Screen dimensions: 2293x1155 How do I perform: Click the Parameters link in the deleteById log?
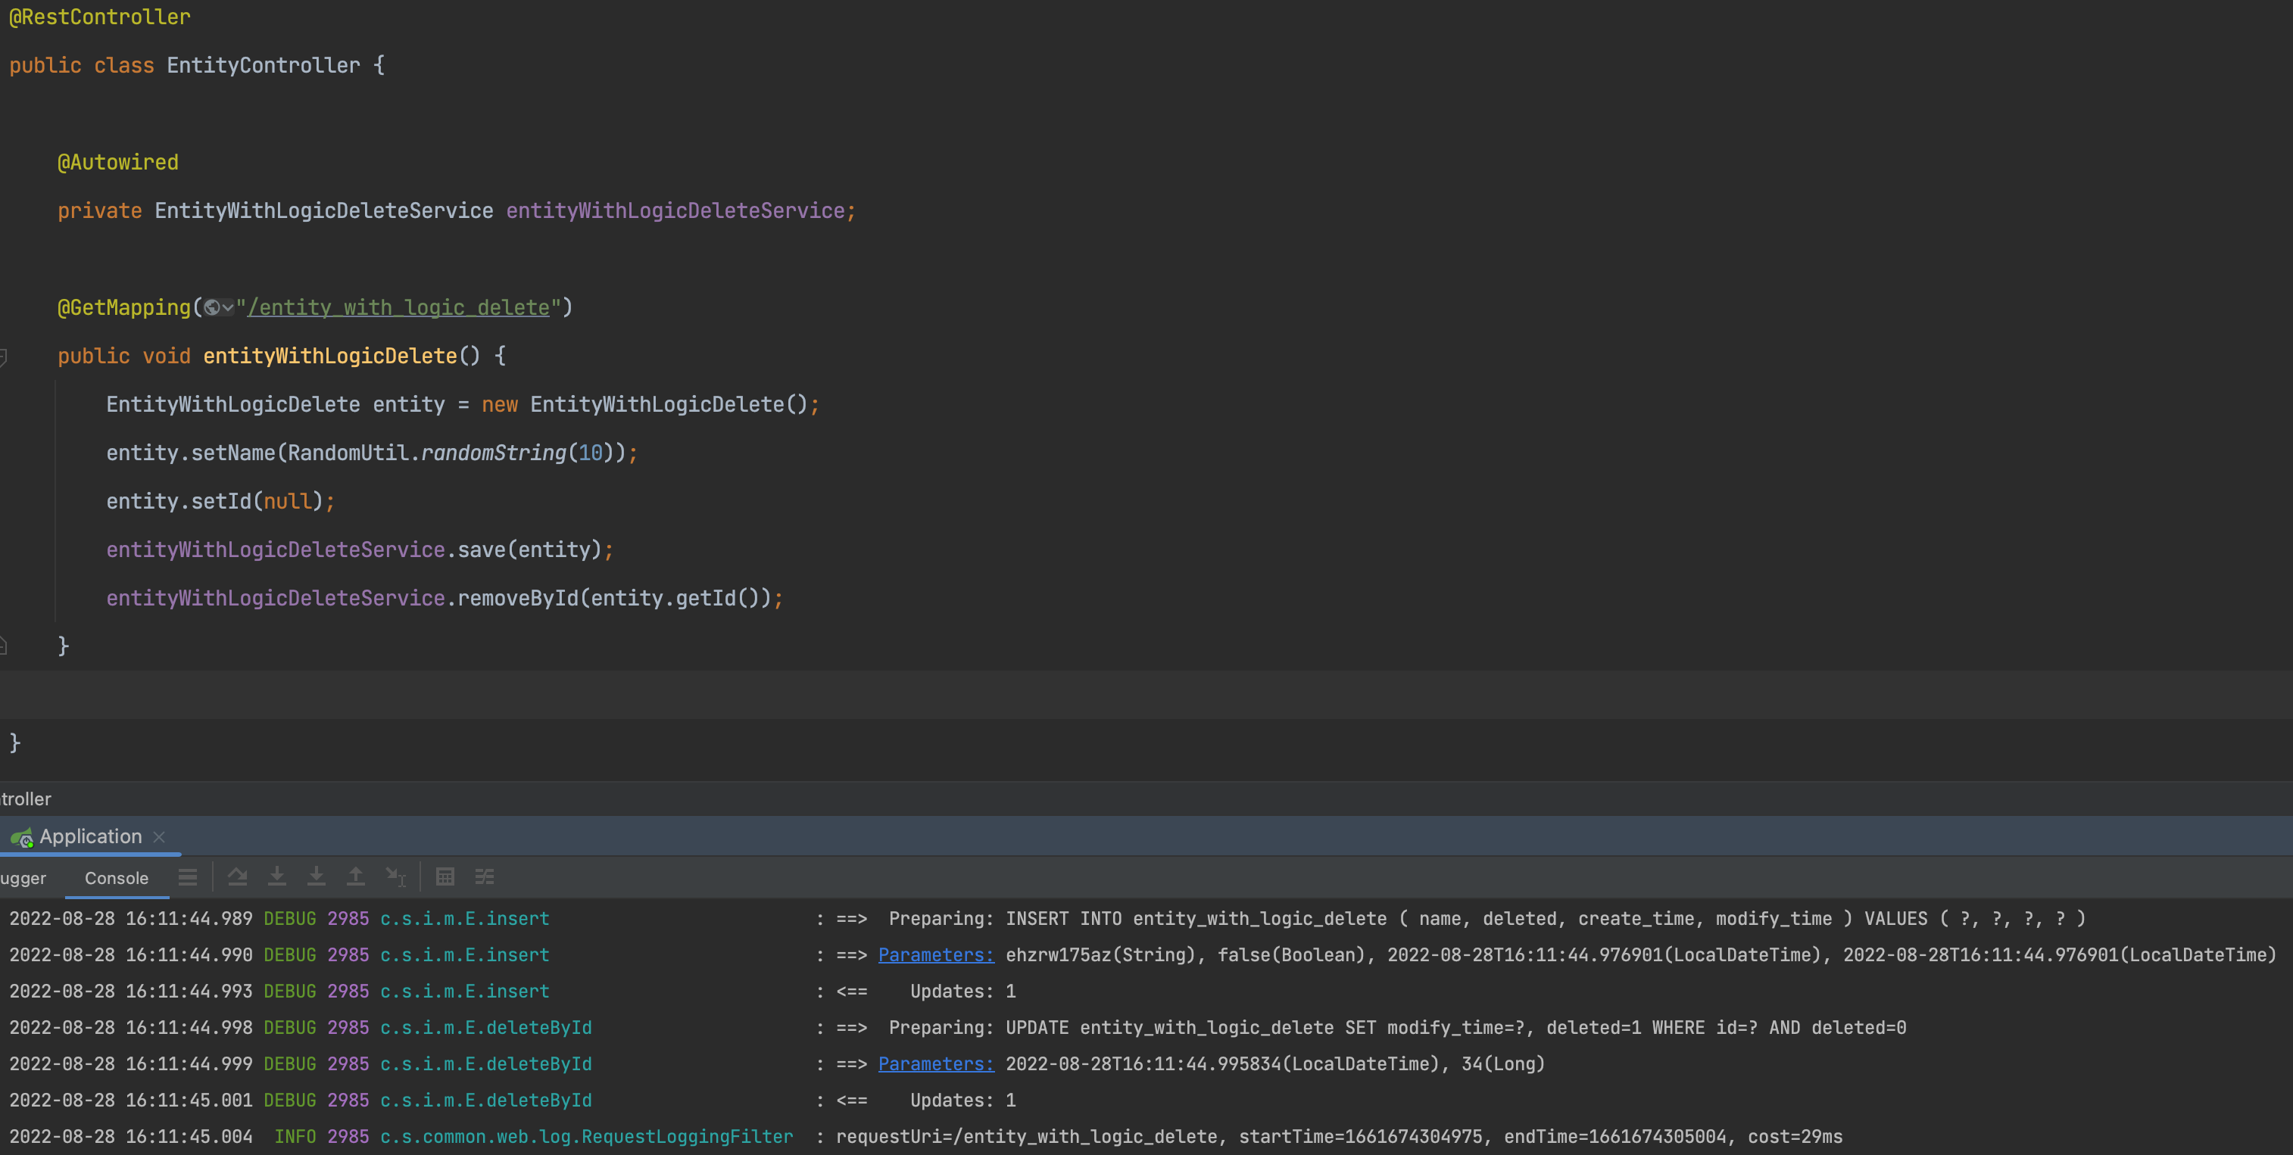(935, 1064)
